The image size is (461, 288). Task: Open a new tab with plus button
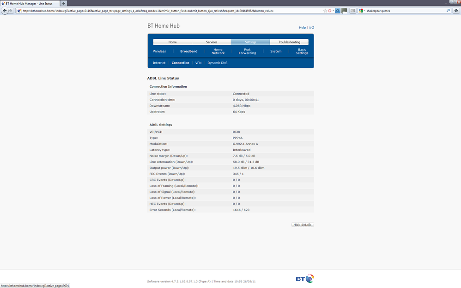point(63,4)
